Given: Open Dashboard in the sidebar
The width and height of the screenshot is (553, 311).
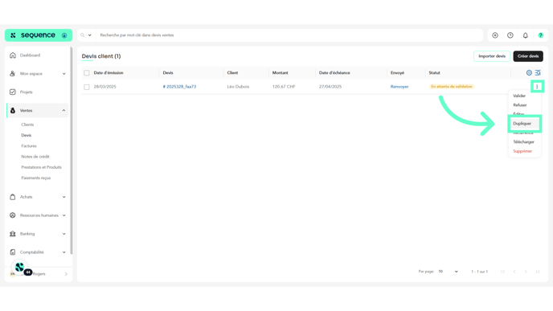Looking at the screenshot, I should (30, 55).
